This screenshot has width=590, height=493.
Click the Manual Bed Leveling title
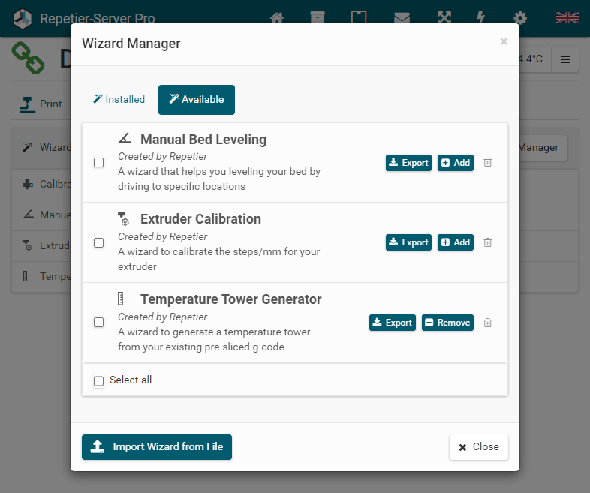[203, 139]
